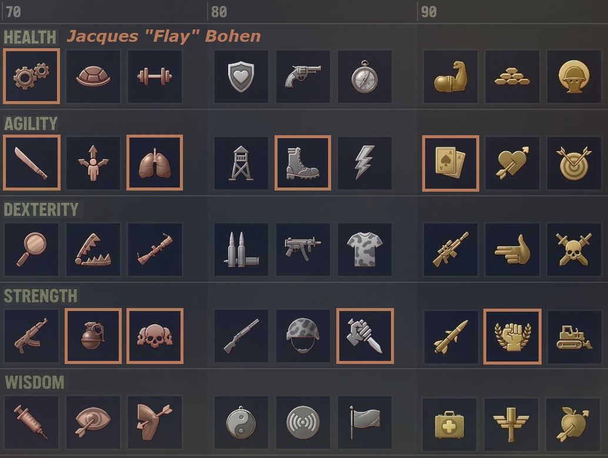Select the grenade perk in Strength row
This screenshot has width=608, height=458.
(x=93, y=336)
